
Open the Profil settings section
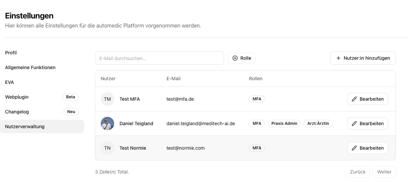11,53
